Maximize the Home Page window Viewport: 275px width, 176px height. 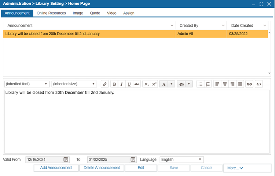pyautogui.click(x=261, y=4)
